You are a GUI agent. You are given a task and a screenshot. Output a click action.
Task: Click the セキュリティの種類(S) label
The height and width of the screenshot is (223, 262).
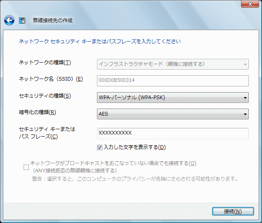pos(45,96)
